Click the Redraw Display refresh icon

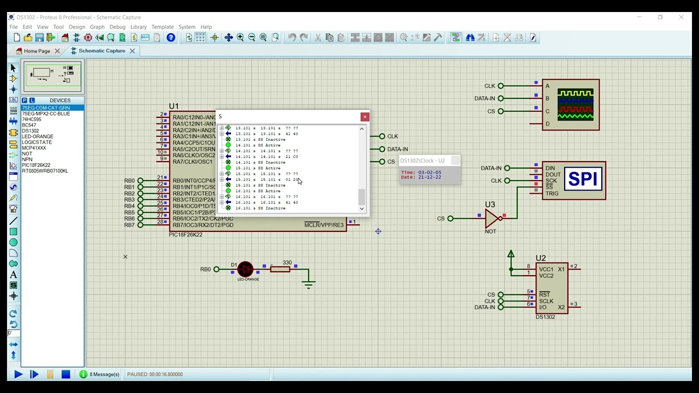[189, 38]
